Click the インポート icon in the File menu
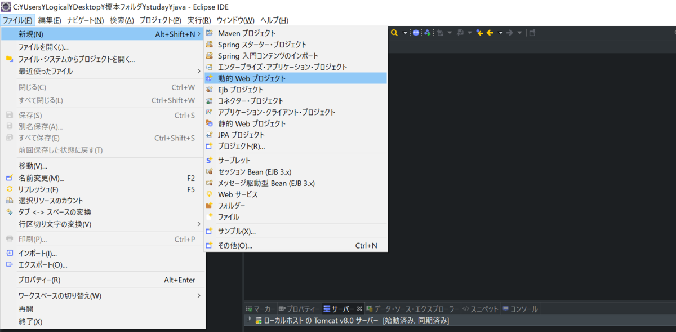This screenshot has height=332, width=676. tap(9, 254)
